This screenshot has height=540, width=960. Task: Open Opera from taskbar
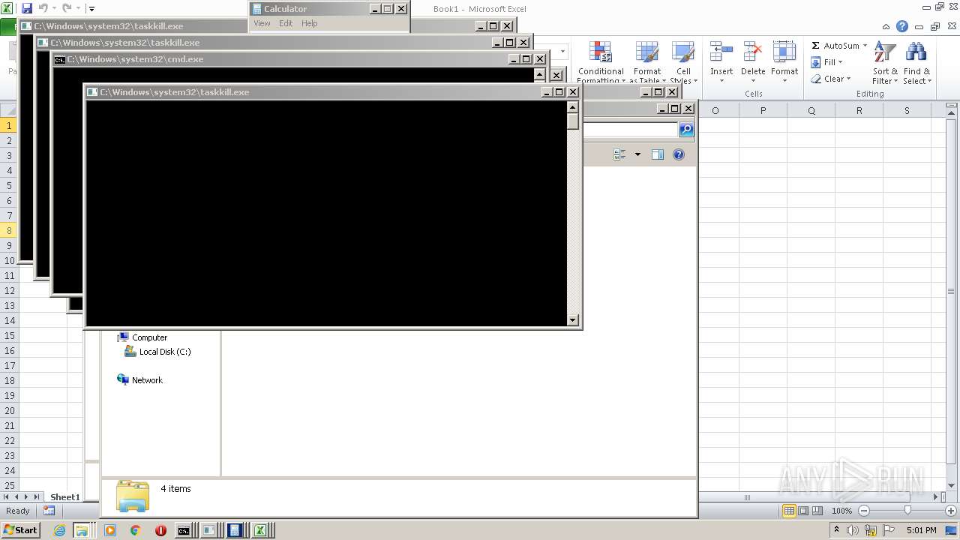coord(160,530)
